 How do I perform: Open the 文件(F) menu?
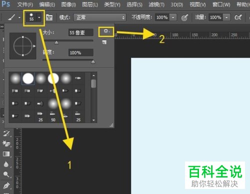click(25, 4)
